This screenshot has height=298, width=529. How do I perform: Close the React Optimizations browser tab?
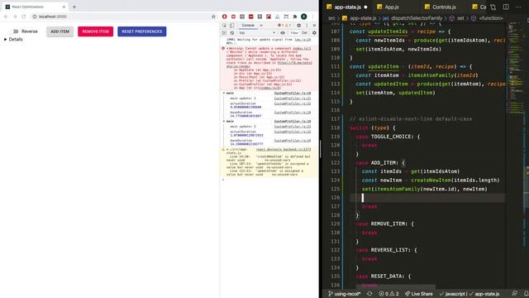[64, 7]
